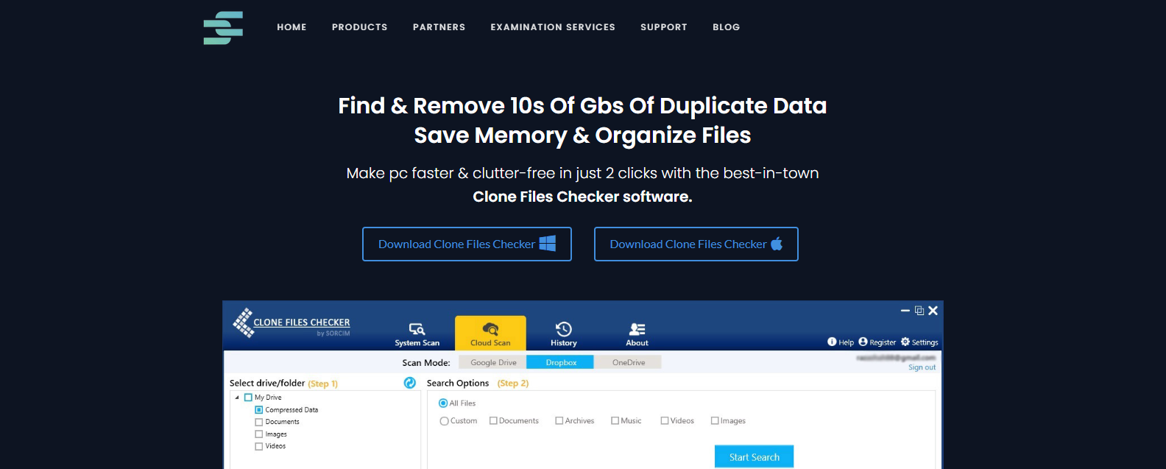
Task: Select the Custom radio button
Action: point(444,421)
